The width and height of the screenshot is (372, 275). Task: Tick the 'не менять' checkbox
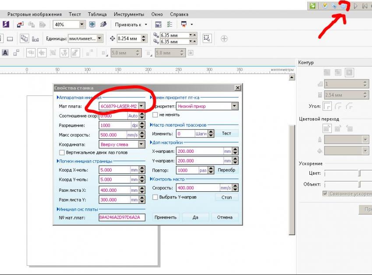(155, 115)
